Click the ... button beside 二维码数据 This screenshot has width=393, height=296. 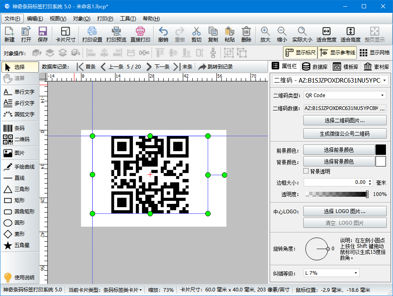[x=382, y=108]
